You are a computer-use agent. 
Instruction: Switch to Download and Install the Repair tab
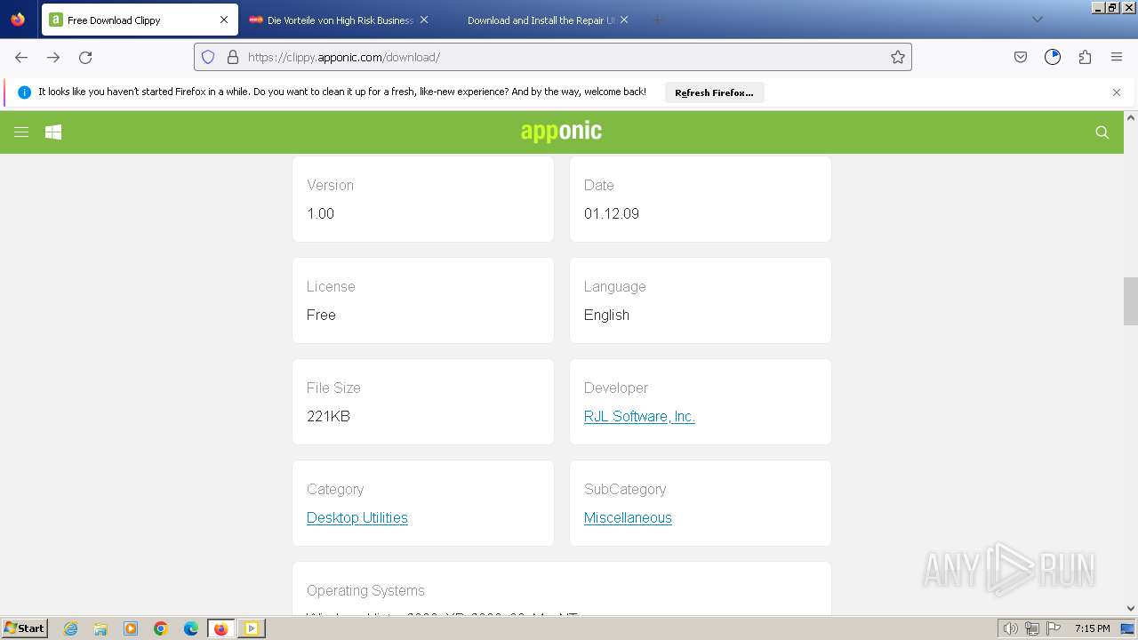pyautogui.click(x=541, y=20)
